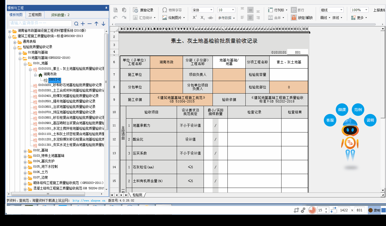Viewport: 386px width, 226px height.
Task: Click the template search input field
Action: pos(40,23)
